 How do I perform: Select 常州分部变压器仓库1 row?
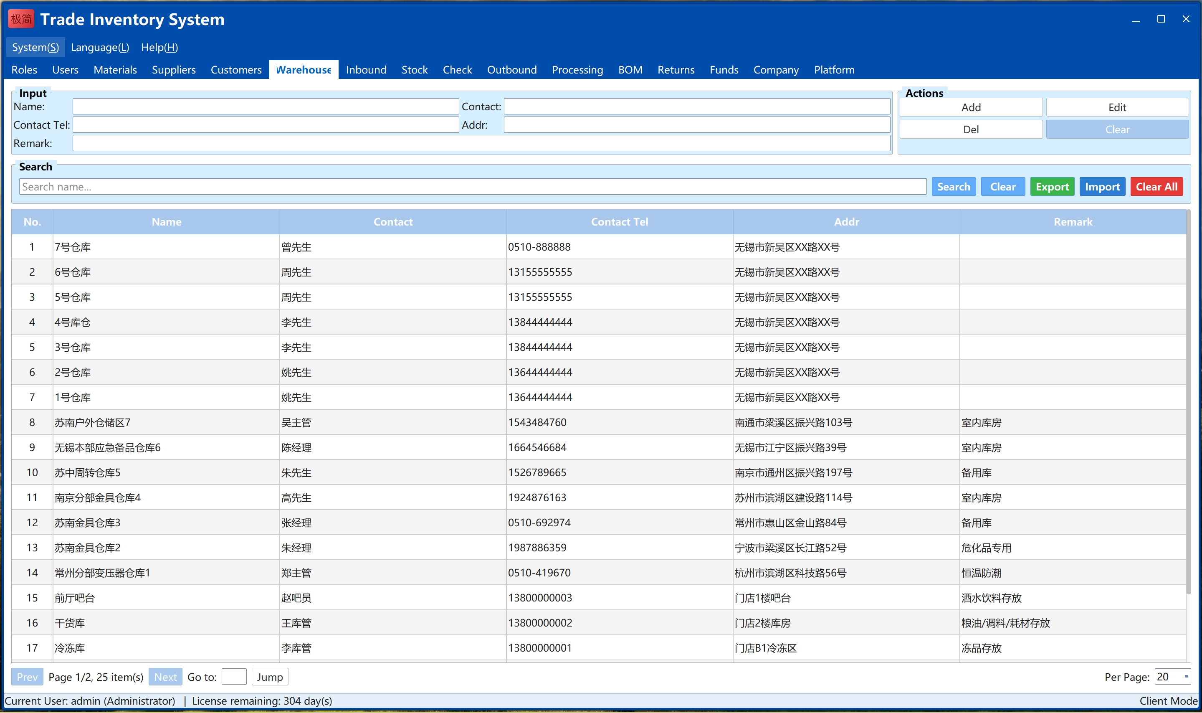click(x=598, y=573)
